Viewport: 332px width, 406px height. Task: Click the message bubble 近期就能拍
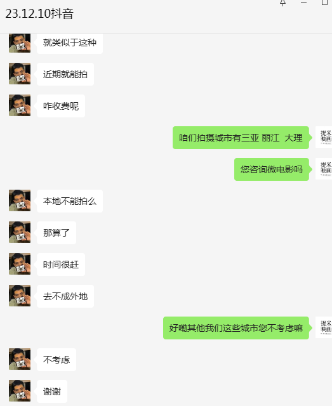65,74
